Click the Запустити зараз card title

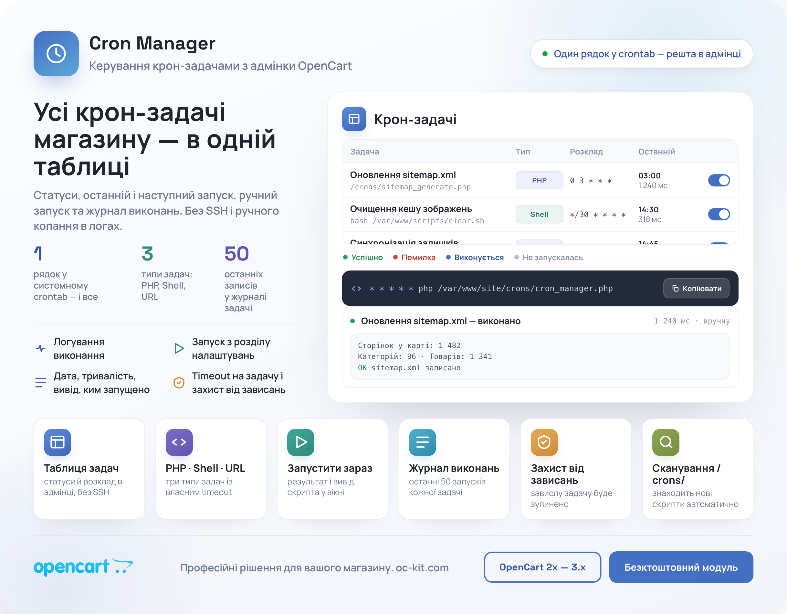[x=330, y=468]
